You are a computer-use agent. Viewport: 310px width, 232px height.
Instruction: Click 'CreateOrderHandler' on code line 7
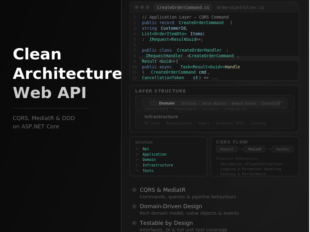click(x=199, y=50)
